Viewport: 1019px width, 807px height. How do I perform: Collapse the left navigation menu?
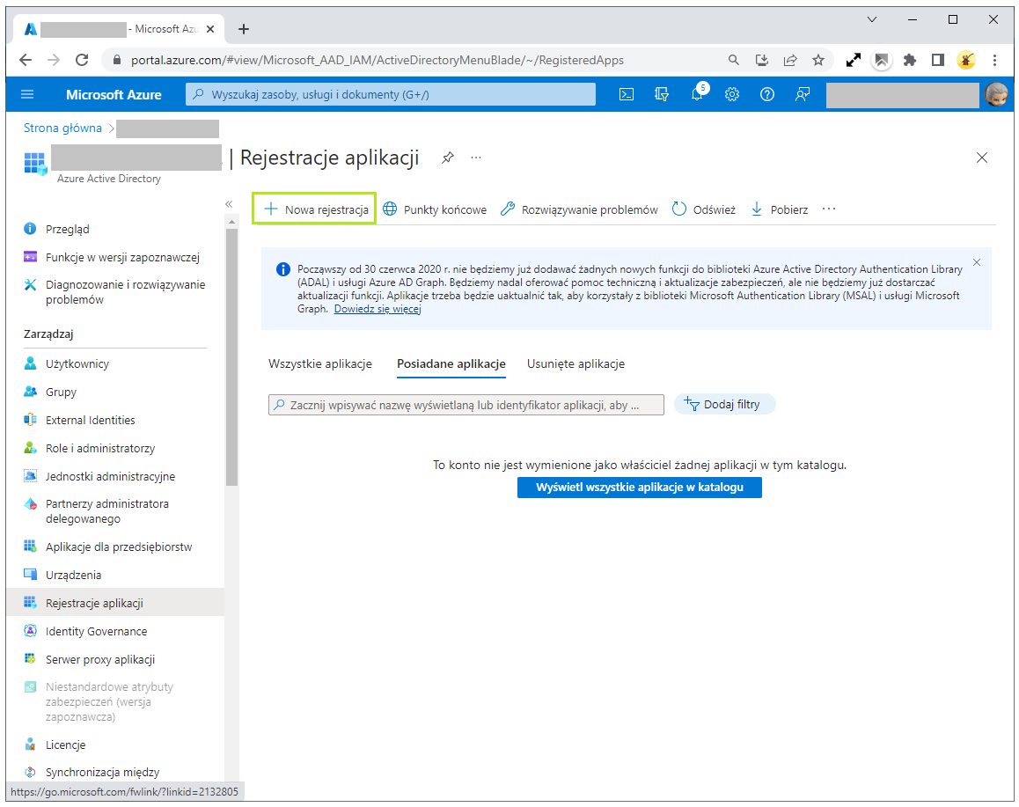click(x=27, y=94)
